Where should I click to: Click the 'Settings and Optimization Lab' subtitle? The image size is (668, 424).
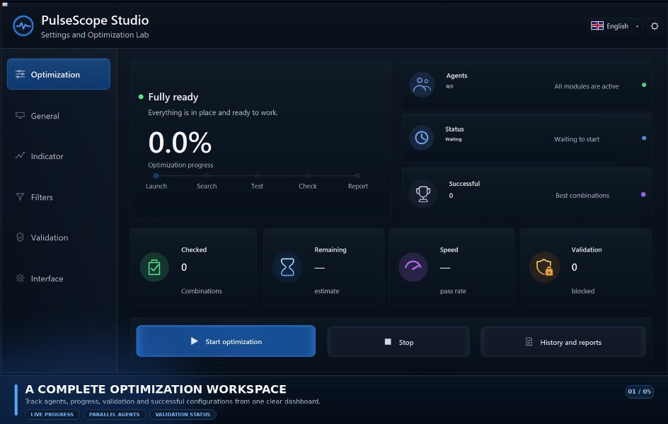(x=95, y=35)
